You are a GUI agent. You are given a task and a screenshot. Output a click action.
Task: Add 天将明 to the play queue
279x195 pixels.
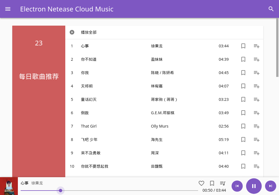click(257, 86)
